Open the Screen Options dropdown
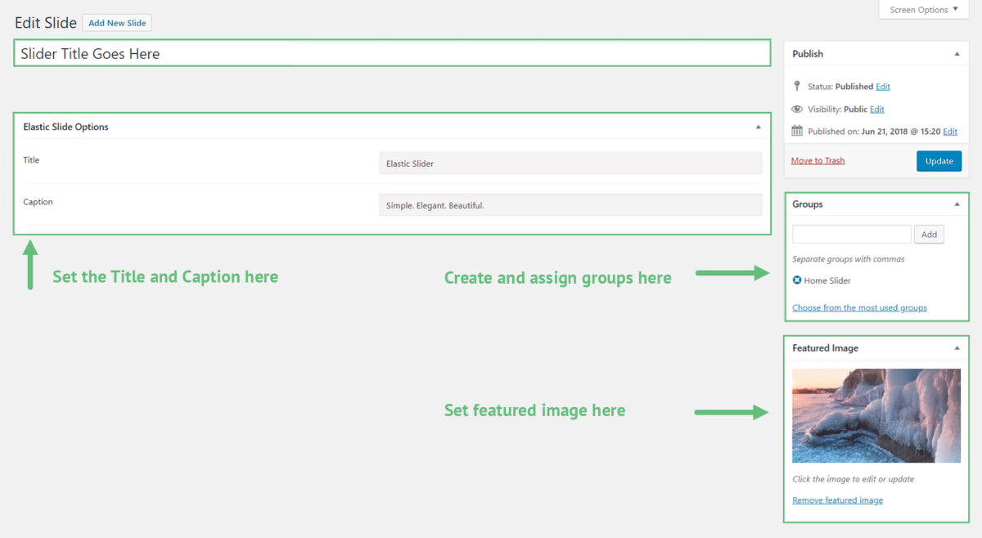 (923, 9)
